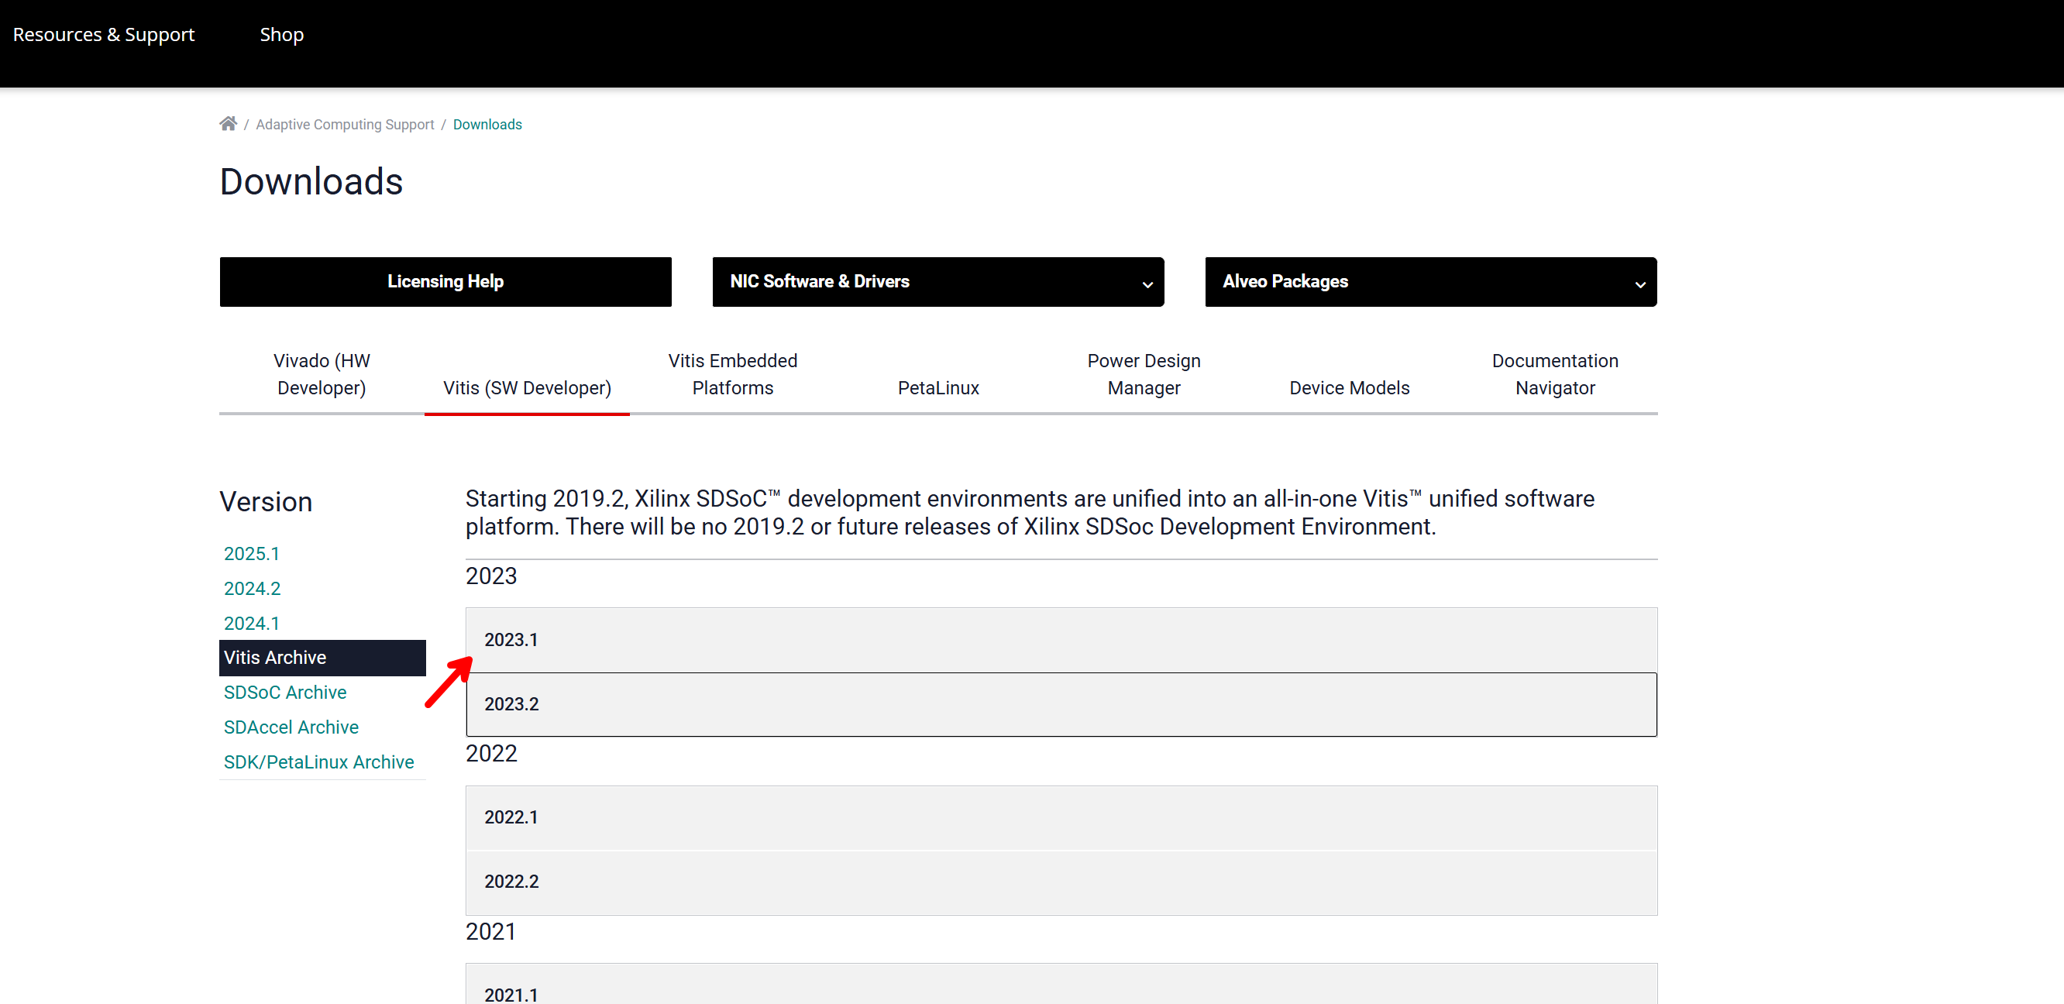Screen dimensions: 2064x1004
Task: Expand the 2022.1 accordion row
Action: coord(1060,817)
